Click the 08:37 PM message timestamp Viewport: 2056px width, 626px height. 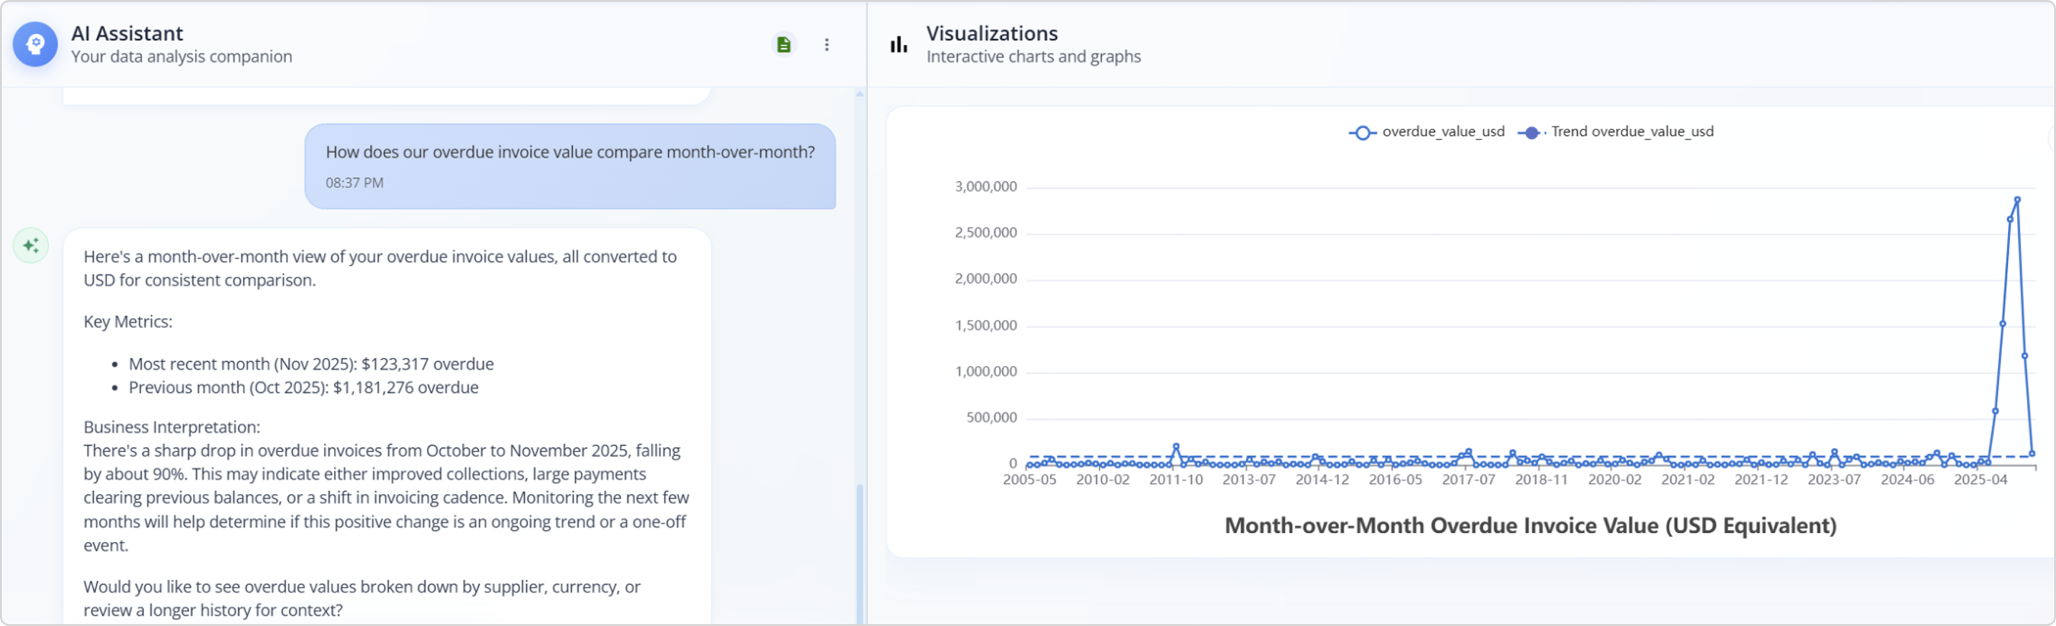[354, 183]
